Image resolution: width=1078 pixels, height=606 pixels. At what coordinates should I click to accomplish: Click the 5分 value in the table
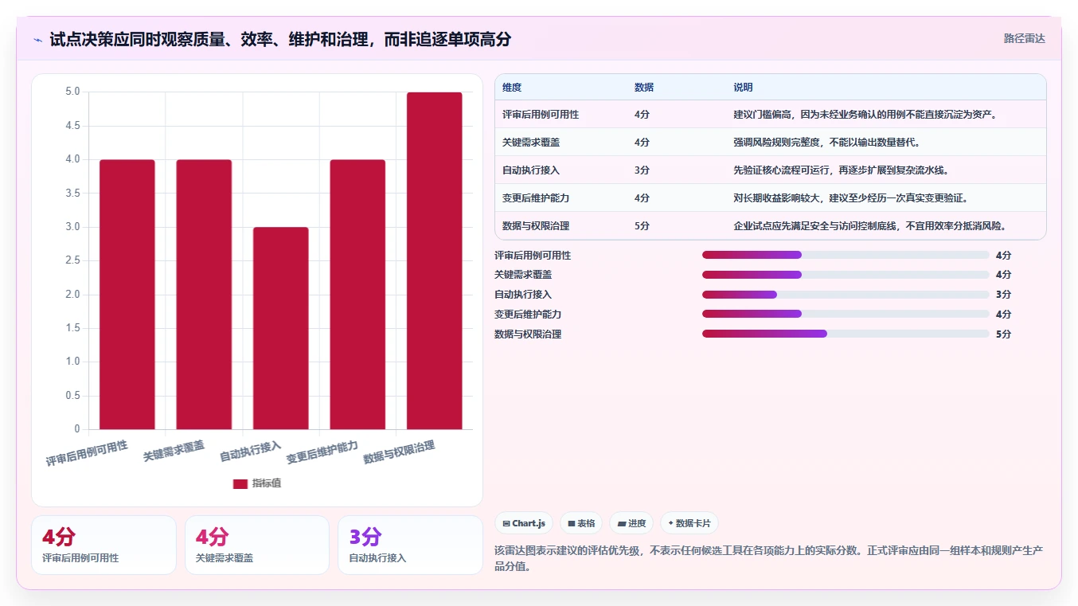(642, 226)
